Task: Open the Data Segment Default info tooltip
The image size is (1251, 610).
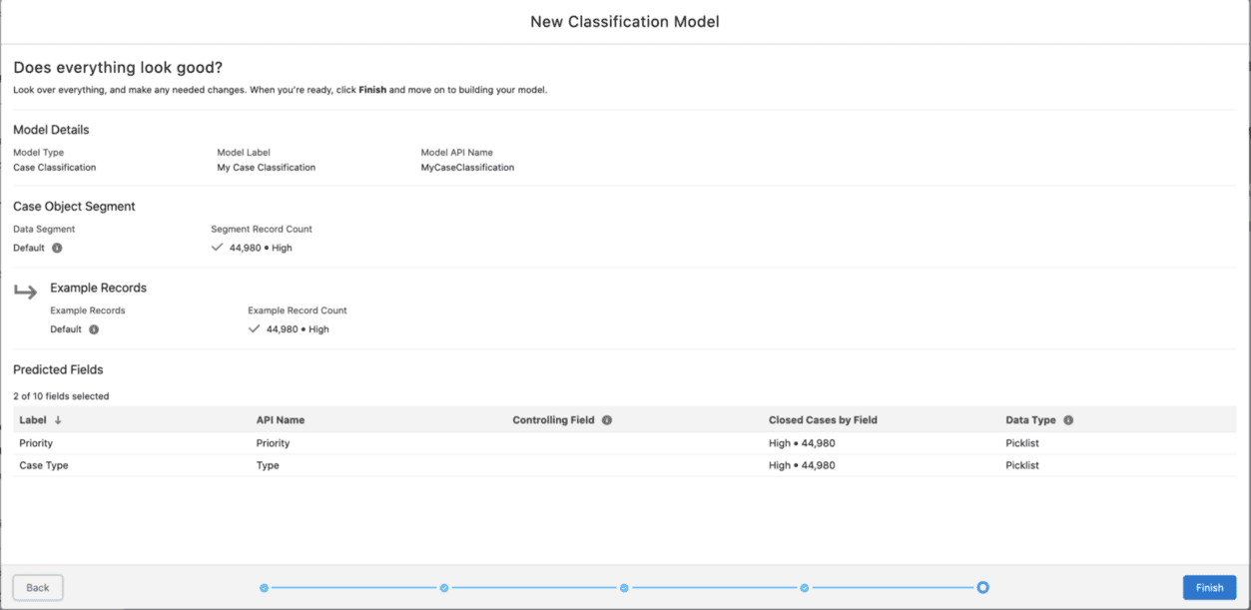Action: (x=59, y=248)
